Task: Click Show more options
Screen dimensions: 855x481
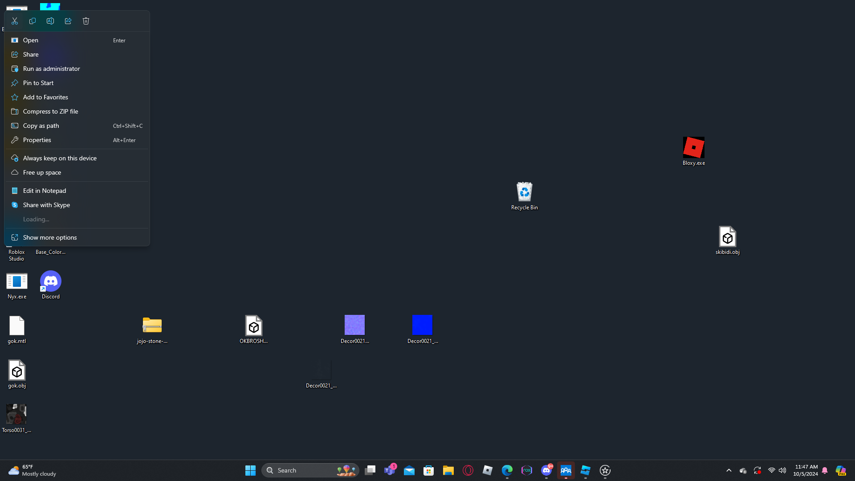Action: (50, 237)
